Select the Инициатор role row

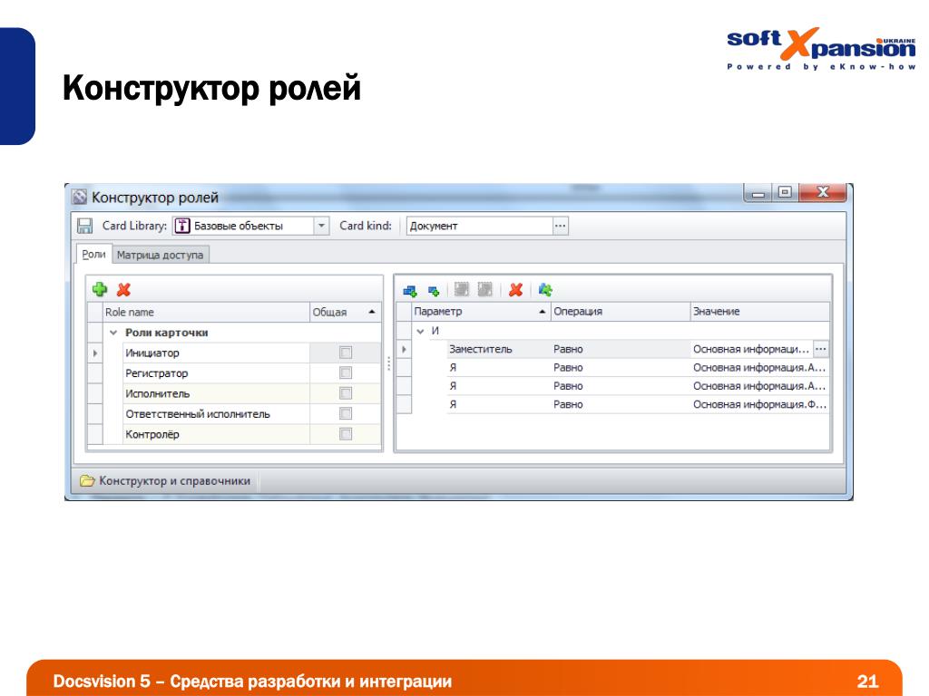[216, 353]
